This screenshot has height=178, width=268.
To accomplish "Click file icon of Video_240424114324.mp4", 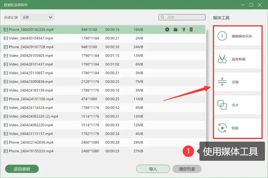I will [x=6, y=108].
